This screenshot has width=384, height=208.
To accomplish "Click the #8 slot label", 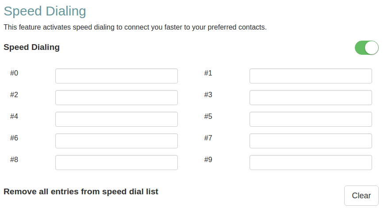I will [14, 159].
